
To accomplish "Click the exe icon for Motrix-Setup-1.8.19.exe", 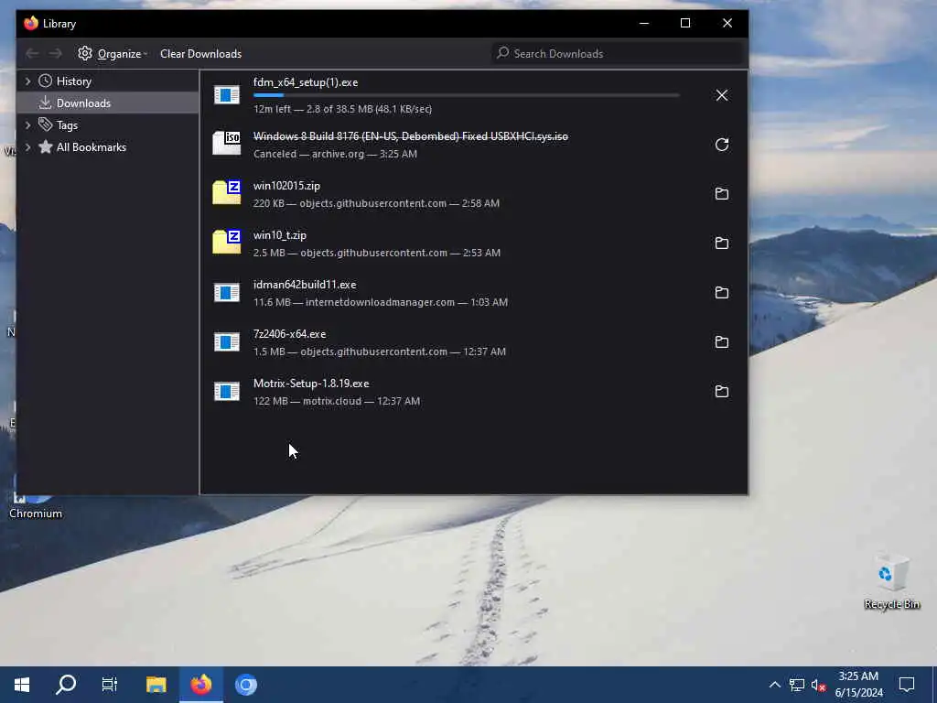I will pos(227,392).
